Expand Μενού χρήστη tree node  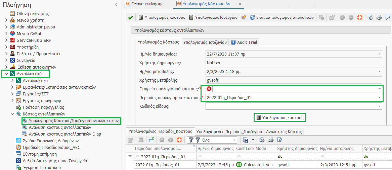click(x=6, y=20)
